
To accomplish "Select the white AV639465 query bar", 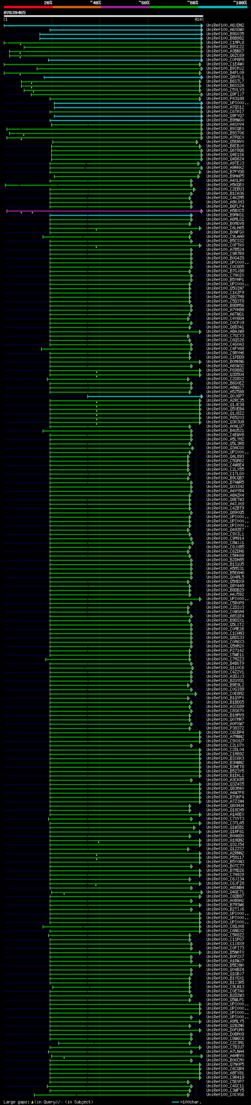I will 104,16.
